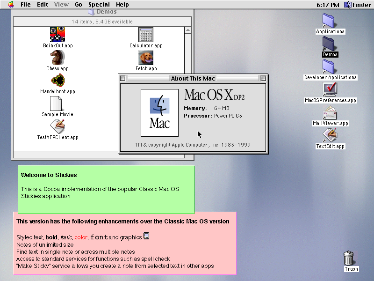Click the Trash can icon
This screenshot has height=281, width=374.
click(x=349, y=258)
